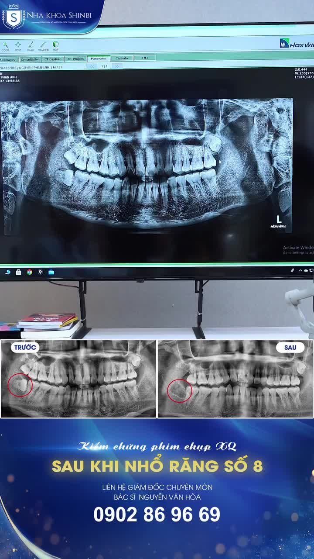
Task: Activate the Draw tool
Action: [x=31, y=46]
